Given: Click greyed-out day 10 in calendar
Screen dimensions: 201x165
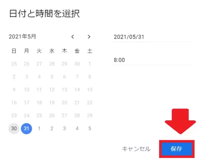Looking at the screenshot, I should coord(26,90).
